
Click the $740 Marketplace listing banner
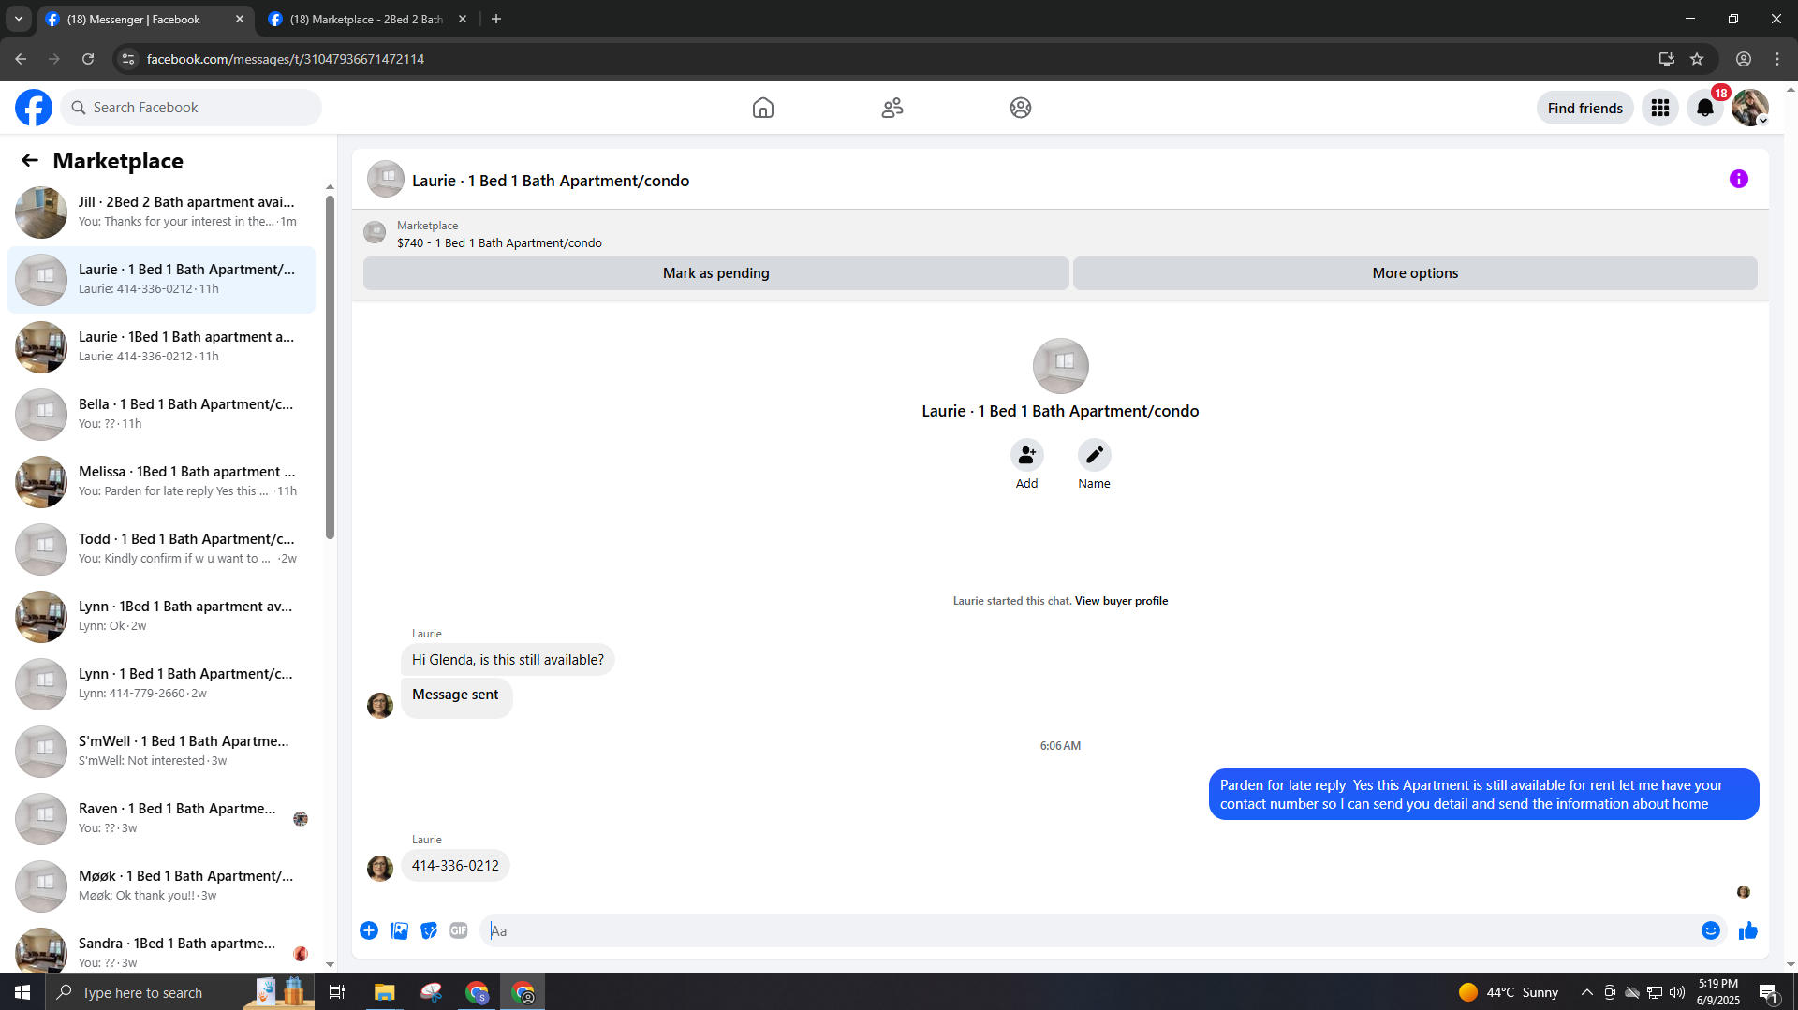tap(1060, 234)
